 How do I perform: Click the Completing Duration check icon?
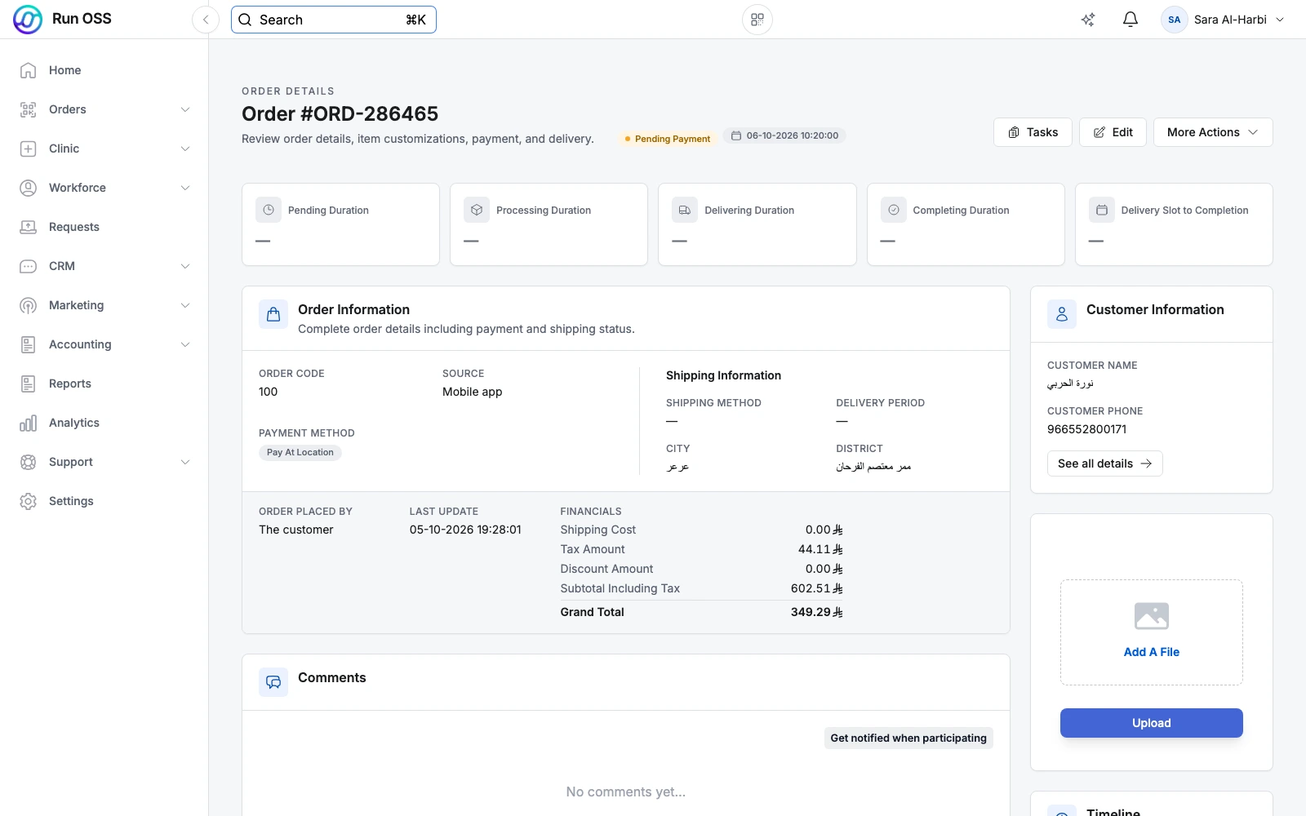click(x=894, y=210)
